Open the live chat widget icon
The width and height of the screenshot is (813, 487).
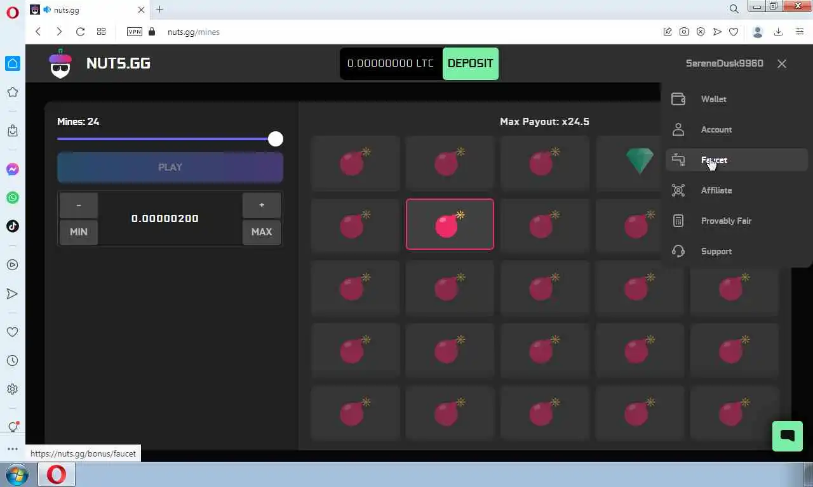[x=788, y=436]
